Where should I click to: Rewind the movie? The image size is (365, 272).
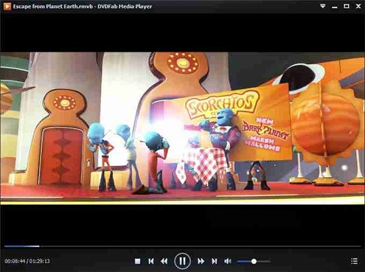point(164,261)
